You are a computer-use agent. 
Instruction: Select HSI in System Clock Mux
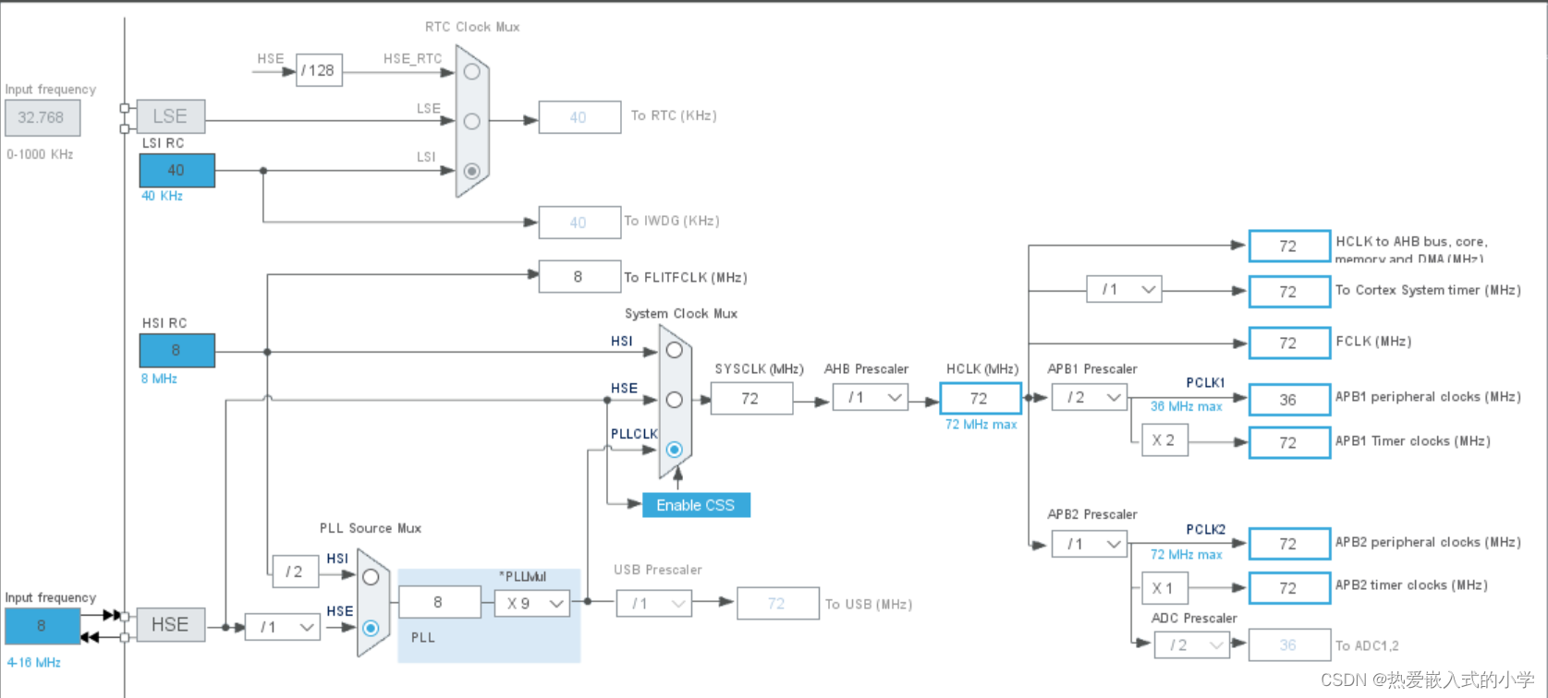pyautogui.click(x=675, y=350)
